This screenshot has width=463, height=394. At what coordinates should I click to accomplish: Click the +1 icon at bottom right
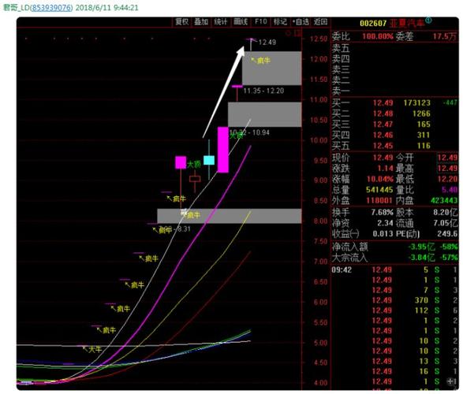click(x=452, y=381)
